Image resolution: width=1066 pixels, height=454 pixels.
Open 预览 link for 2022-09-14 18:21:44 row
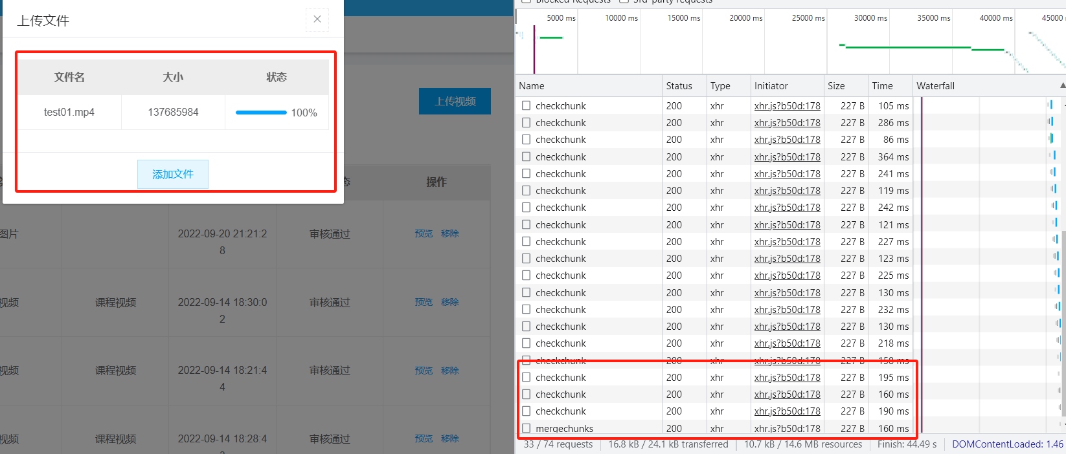(x=424, y=371)
